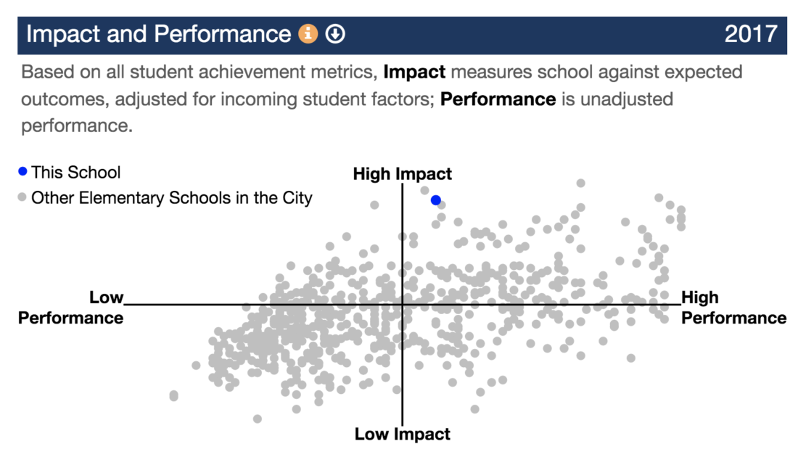This screenshot has height=457, width=798.
Task: Select the blue This School data point
Action: [x=435, y=199]
